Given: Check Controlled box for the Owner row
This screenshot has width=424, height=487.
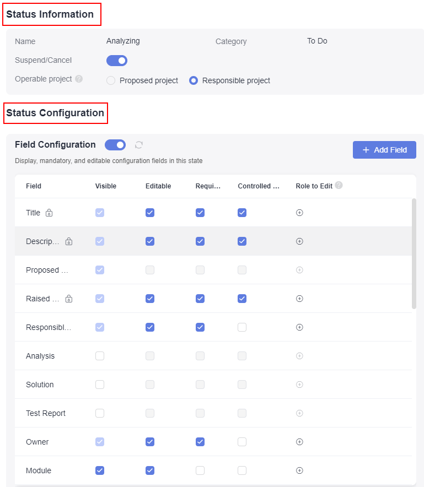Looking at the screenshot, I should (242, 442).
